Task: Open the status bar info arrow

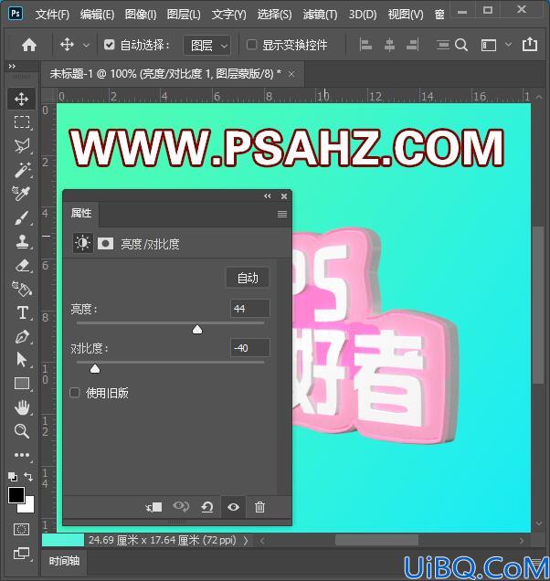Action: pos(246,541)
